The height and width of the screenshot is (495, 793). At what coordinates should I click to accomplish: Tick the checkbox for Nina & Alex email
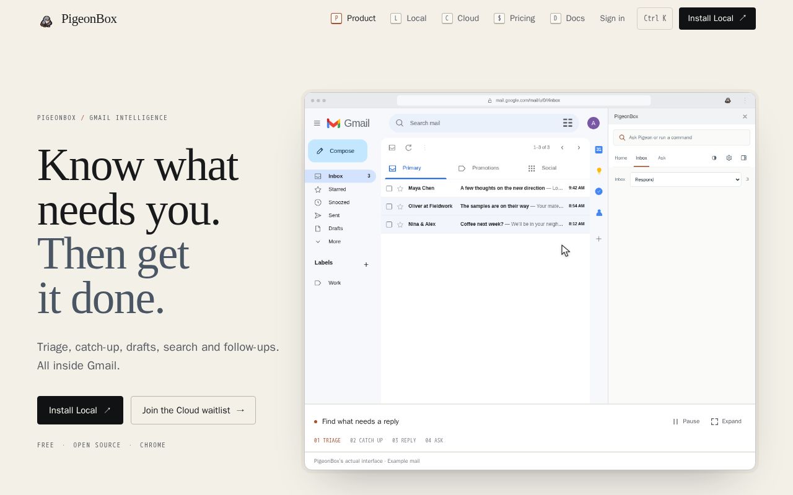(x=389, y=224)
